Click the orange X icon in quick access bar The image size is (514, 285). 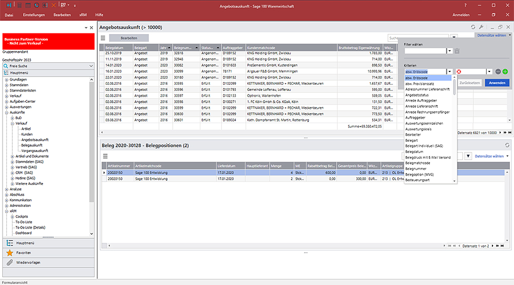(53, 5)
